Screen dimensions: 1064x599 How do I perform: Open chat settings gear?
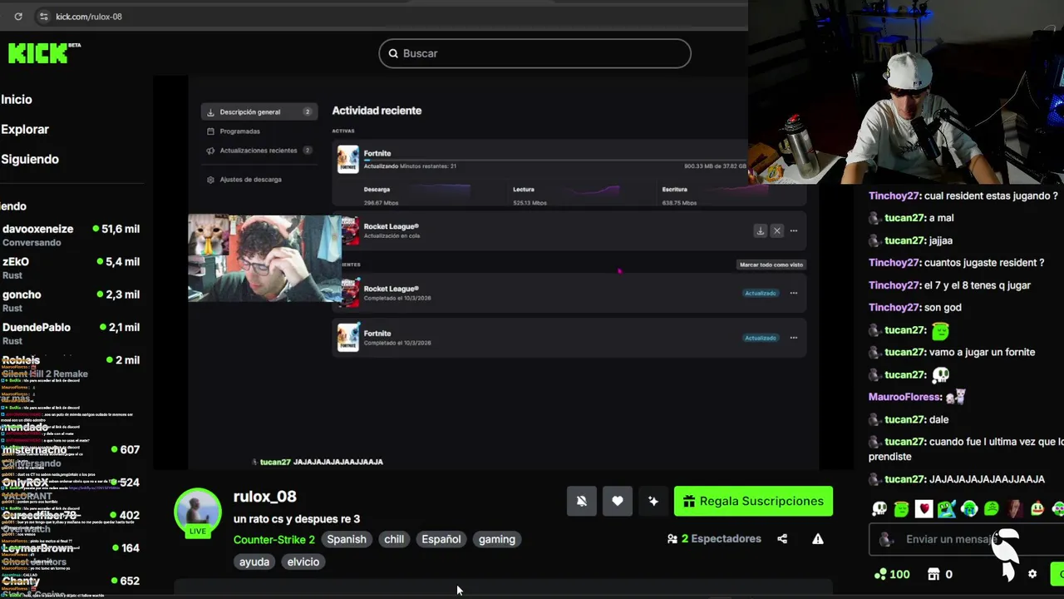click(x=1032, y=574)
